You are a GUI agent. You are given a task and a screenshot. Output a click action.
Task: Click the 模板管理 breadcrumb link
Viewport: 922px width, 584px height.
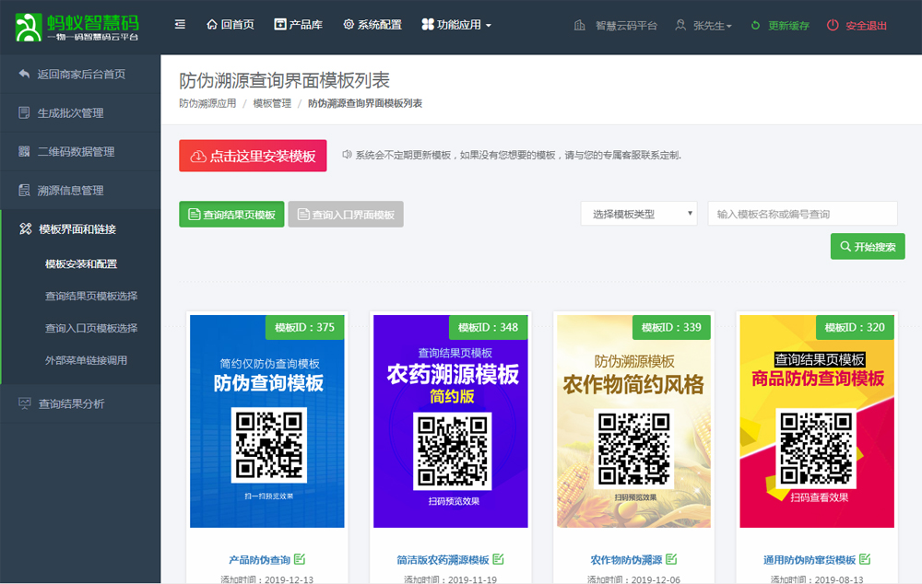[272, 103]
